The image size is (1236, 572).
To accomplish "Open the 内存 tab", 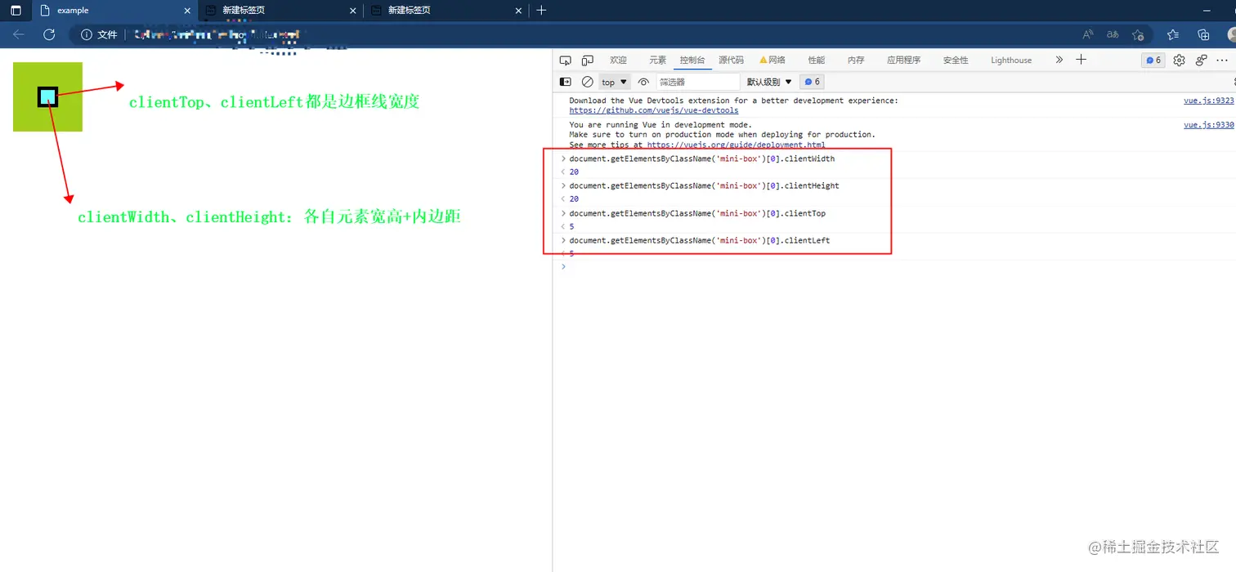I will [x=856, y=60].
